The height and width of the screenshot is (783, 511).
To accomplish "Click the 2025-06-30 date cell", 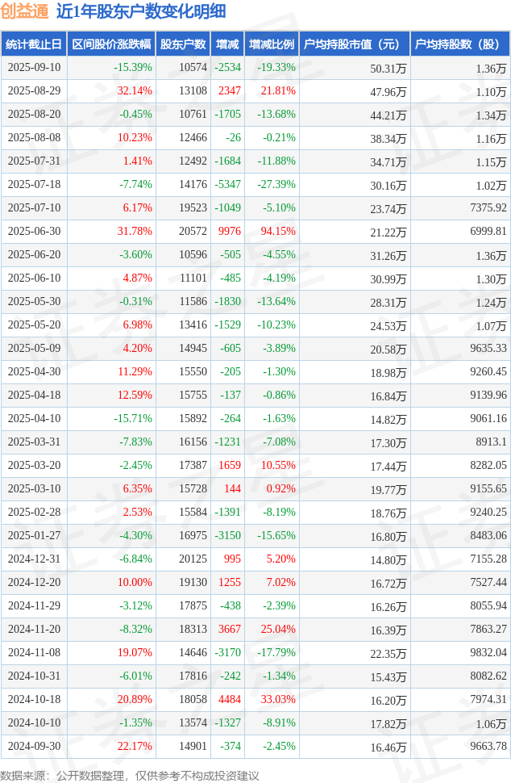I will (x=34, y=231).
